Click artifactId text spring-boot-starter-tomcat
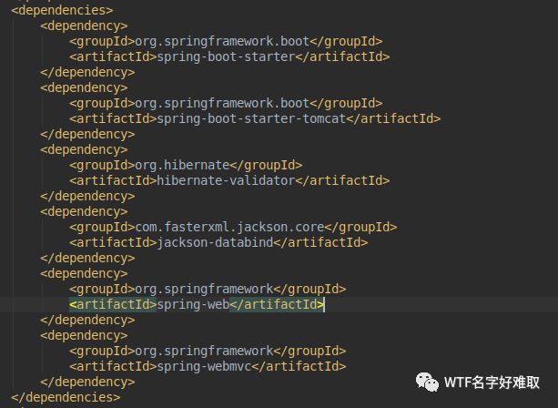 point(251,118)
